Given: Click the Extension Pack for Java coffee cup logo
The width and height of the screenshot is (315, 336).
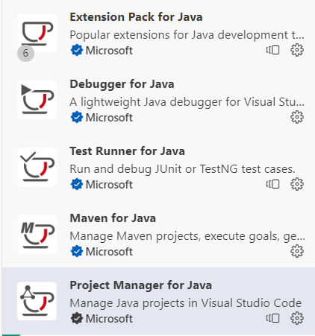Looking at the screenshot, I should [x=37, y=33].
